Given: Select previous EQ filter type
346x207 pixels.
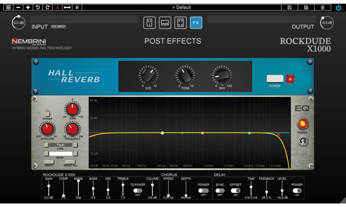Looking at the screenshot, I should (46, 145).
